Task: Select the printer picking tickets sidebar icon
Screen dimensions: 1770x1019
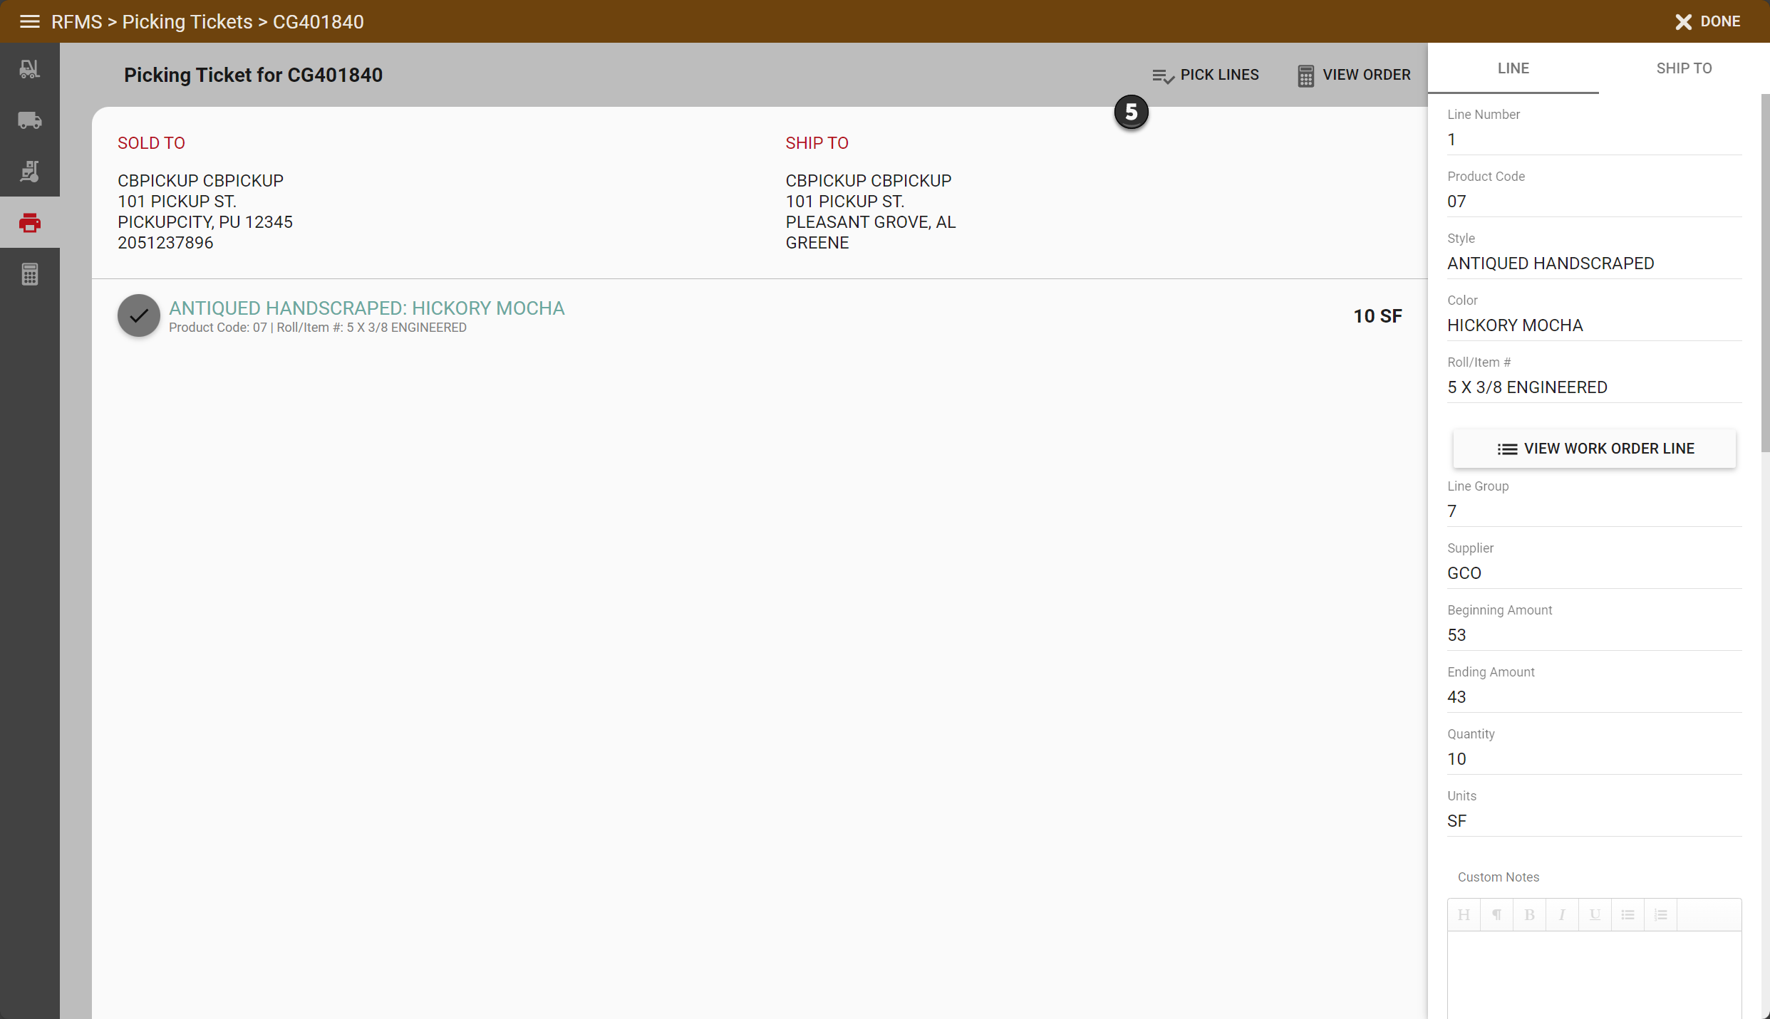Action: click(29, 223)
